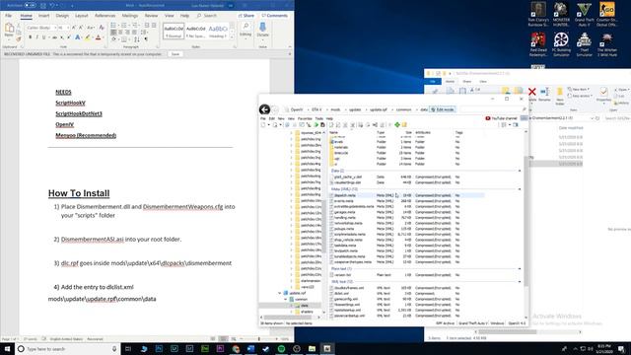Click the Windows taskbar search box

(68, 348)
